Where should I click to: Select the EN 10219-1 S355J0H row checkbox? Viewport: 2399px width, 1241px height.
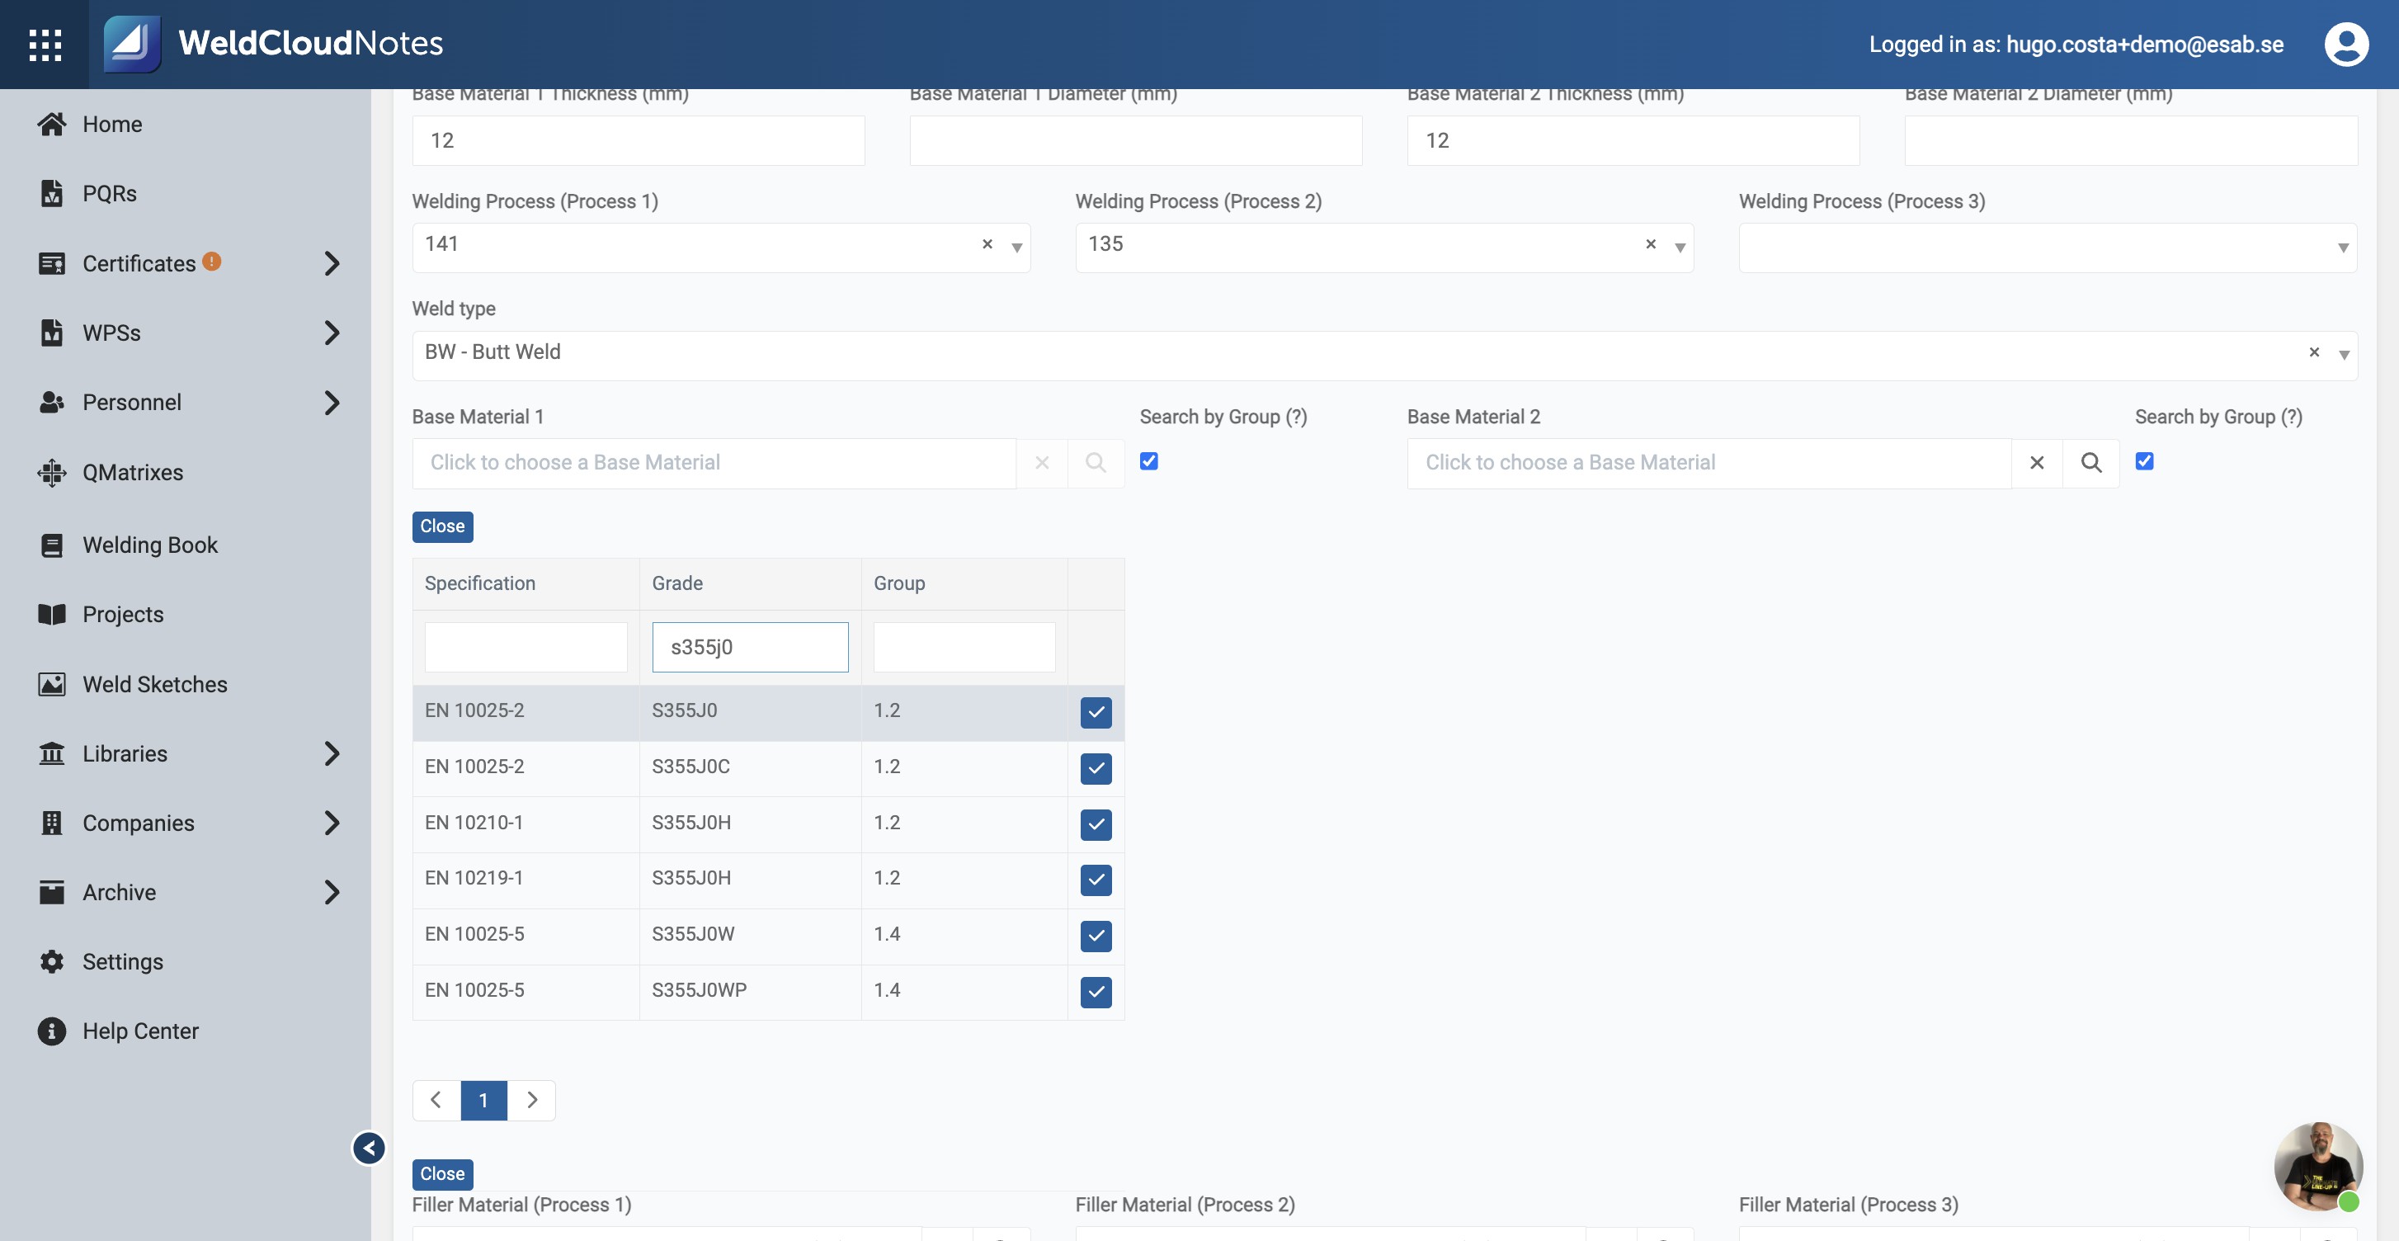(x=1096, y=880)
